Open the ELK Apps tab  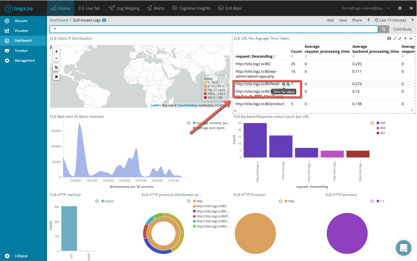point(230,8)
